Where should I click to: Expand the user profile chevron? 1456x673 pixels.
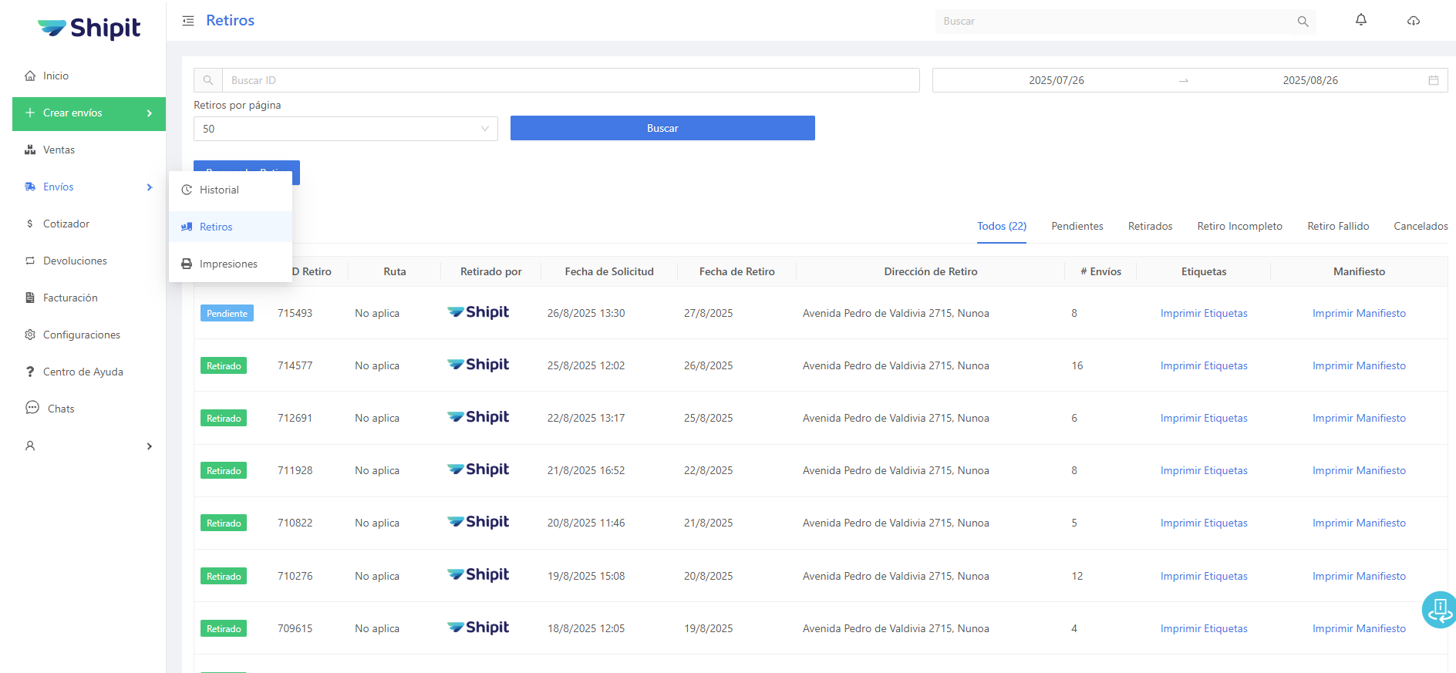point(150,446)
